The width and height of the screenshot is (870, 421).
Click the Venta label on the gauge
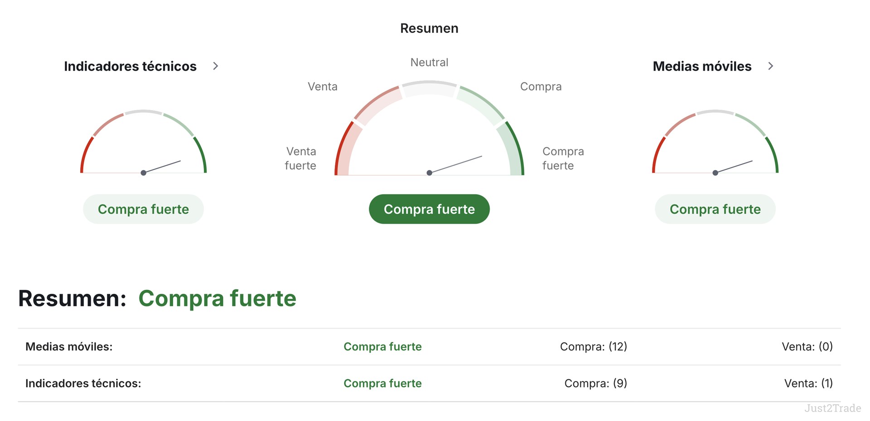click(x=323, y=86)
